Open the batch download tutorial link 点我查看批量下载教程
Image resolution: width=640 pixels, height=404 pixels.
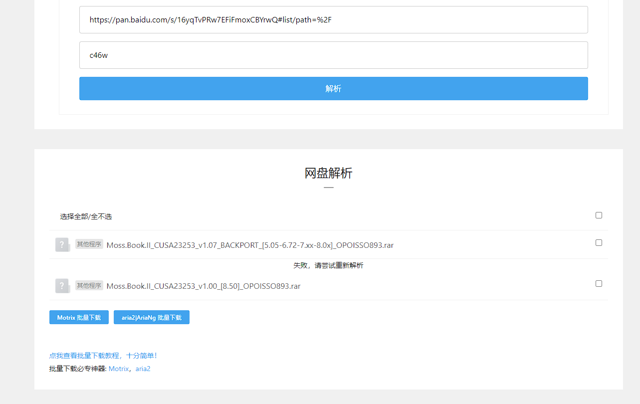(103, 356)
